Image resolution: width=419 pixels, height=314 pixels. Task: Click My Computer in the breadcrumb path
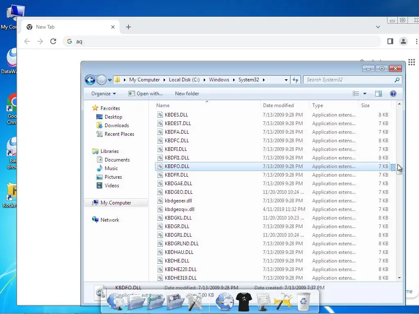[144, 80]
